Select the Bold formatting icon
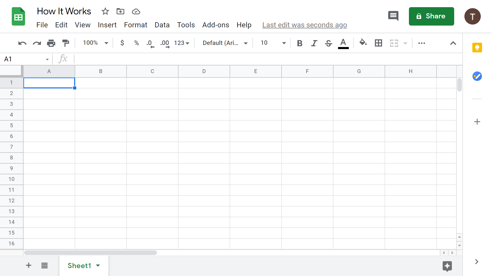Viewport: 491px width, 276px height. click(299, 43)
